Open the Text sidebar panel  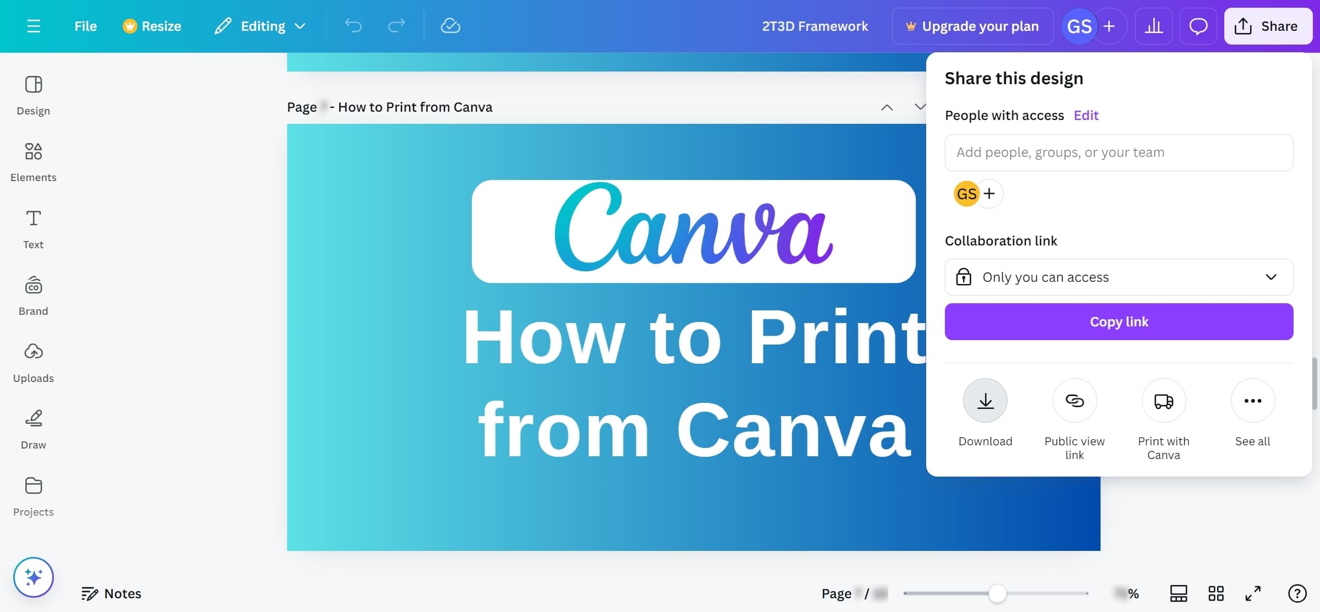[x=33, y=229]
